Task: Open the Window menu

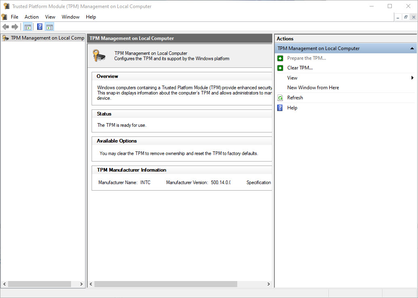Action: pos(71,17)
